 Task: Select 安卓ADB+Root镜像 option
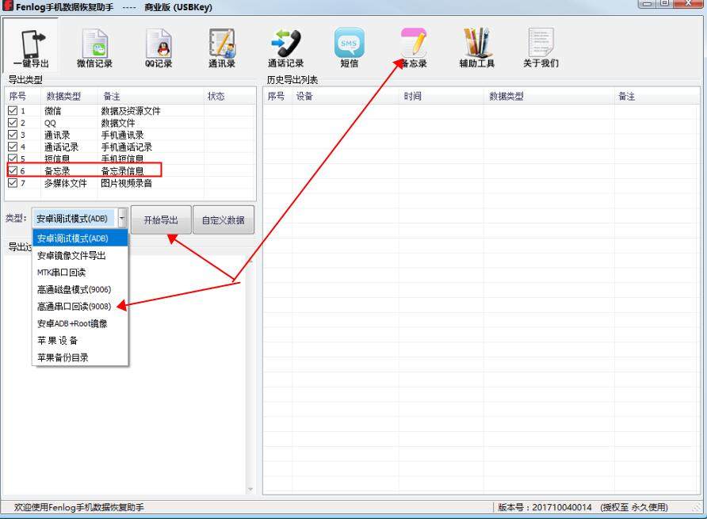click(x=80, y=323)
